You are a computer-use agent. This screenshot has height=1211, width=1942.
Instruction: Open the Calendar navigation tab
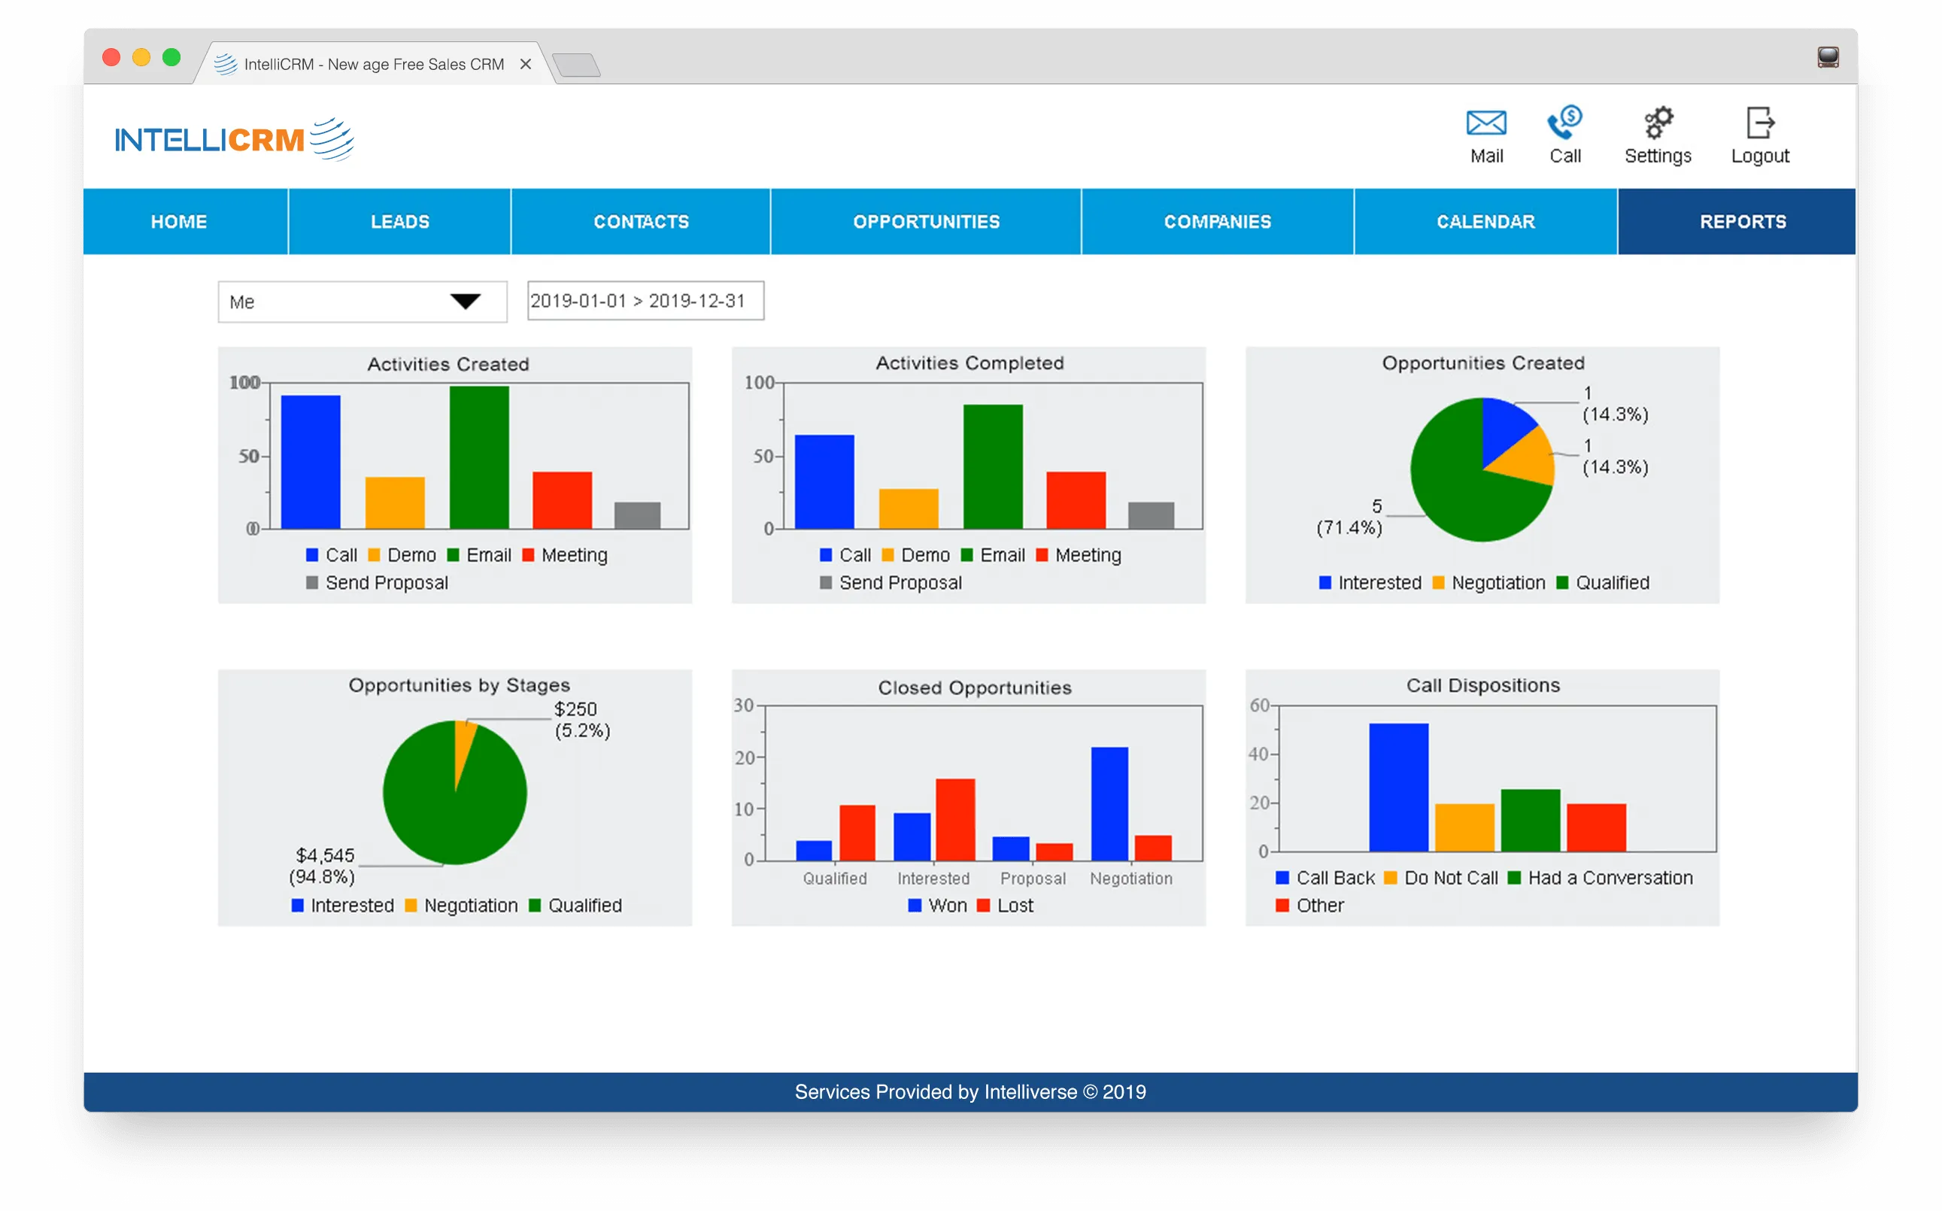pos(1485,222)
